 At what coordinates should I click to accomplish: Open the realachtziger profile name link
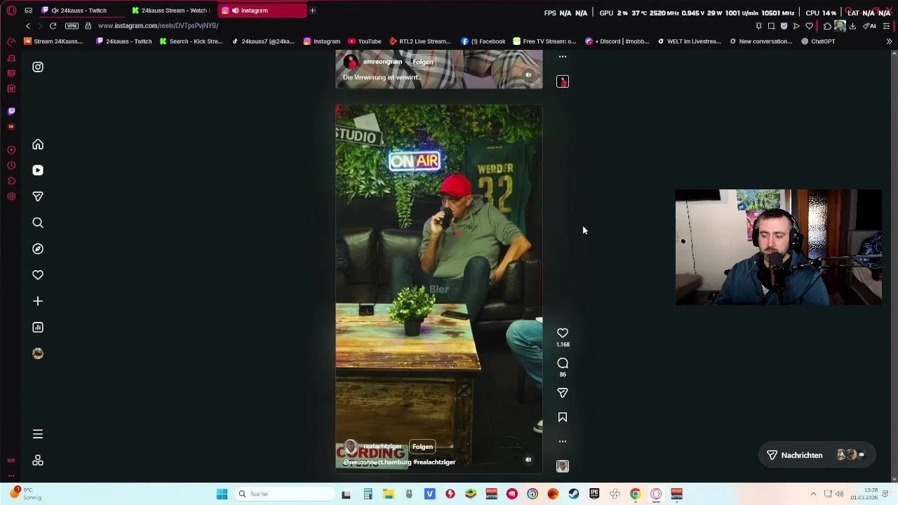382,447
